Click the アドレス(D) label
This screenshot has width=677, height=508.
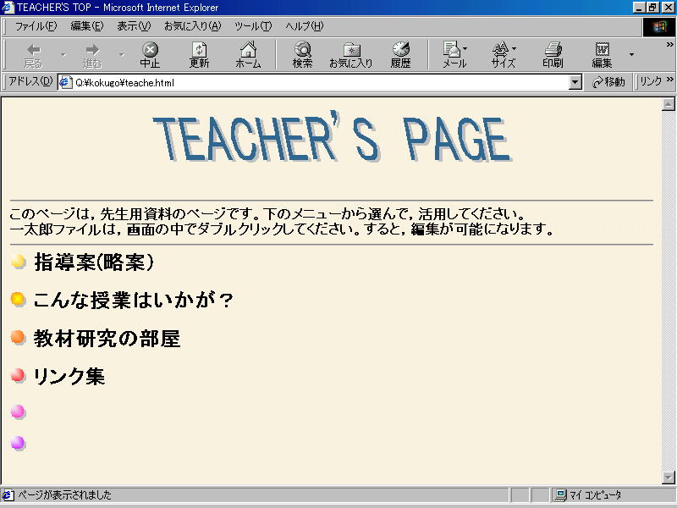30,81
